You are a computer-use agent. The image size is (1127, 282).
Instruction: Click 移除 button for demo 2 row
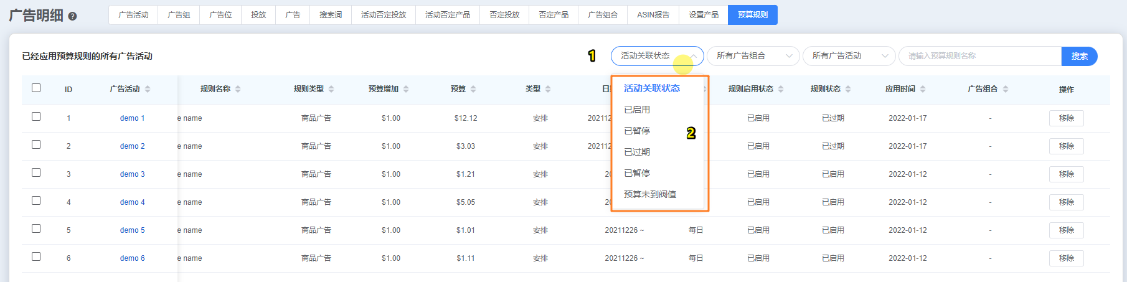pyautogui.click(x=1066, y=146)
